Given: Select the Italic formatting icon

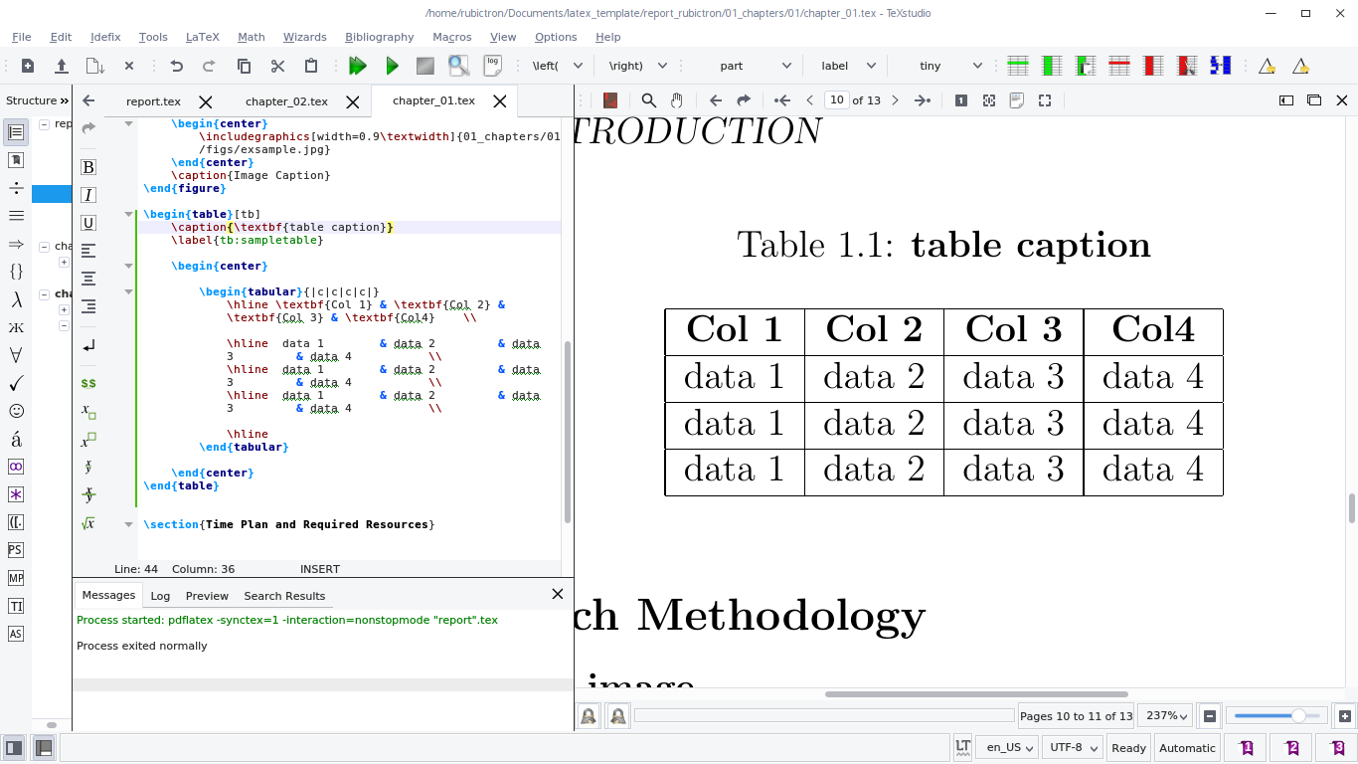Looking at the screenshot, I should coord(87,194).
